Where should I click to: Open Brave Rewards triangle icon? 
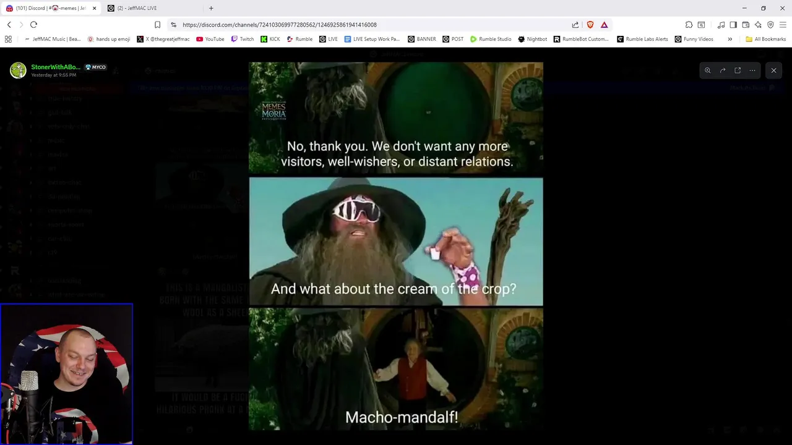tap(605, 25)
